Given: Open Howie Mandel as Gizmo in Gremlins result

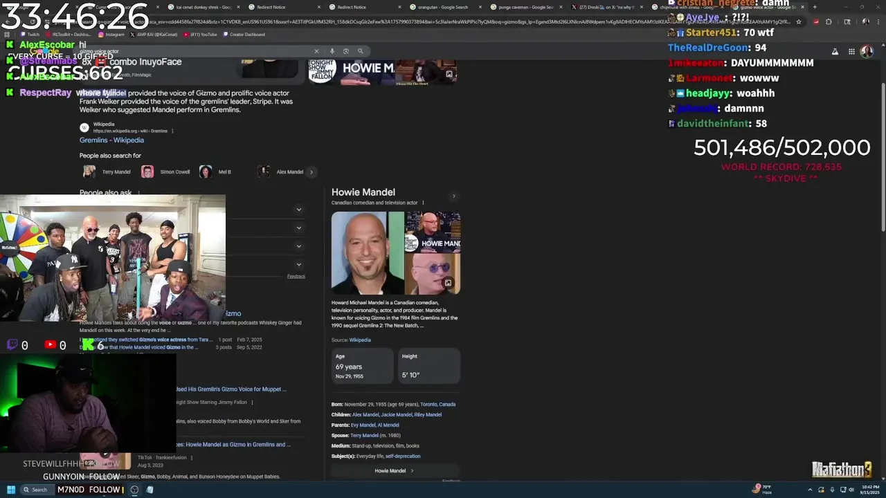Looking at the screenshot, I should [x=238, y=445].
